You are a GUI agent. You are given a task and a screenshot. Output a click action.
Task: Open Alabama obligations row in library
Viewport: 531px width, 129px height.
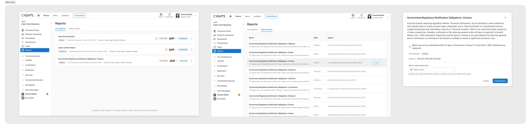tap(317, 45)
